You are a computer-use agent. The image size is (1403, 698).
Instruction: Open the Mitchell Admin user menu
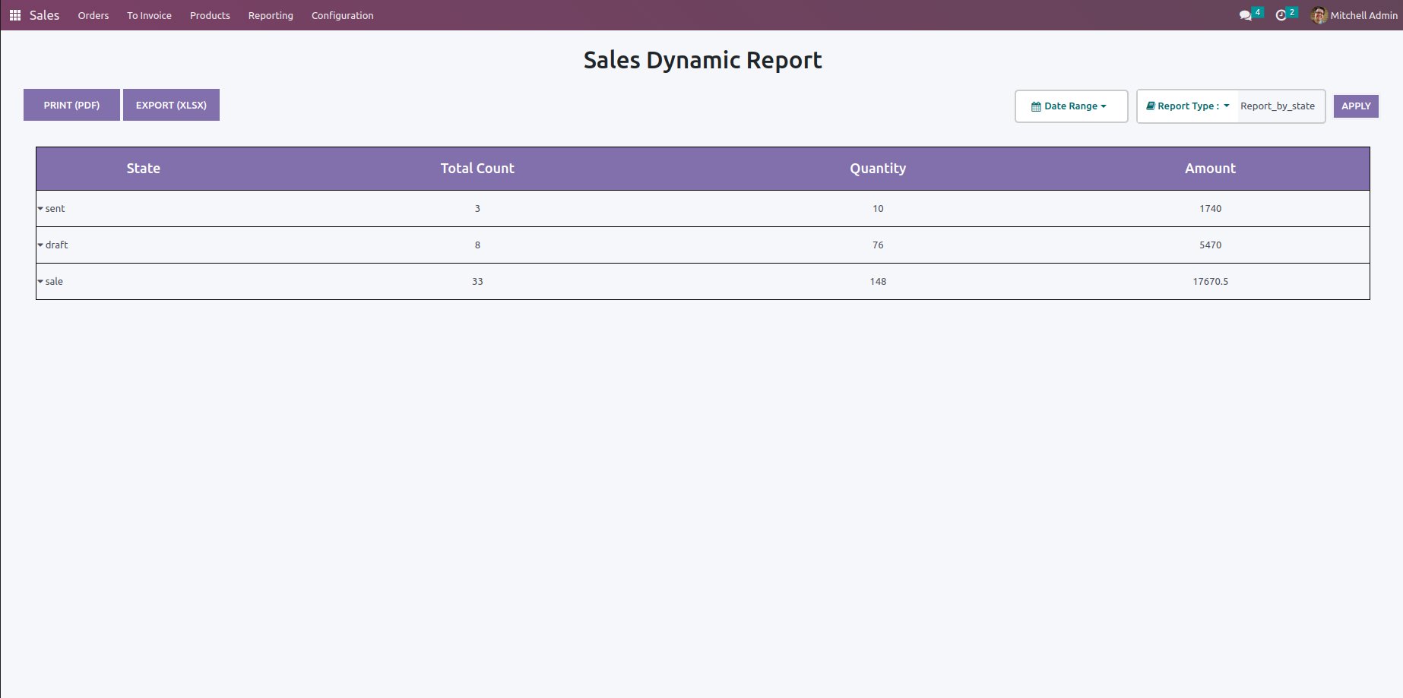click(x=1354, y=15)
